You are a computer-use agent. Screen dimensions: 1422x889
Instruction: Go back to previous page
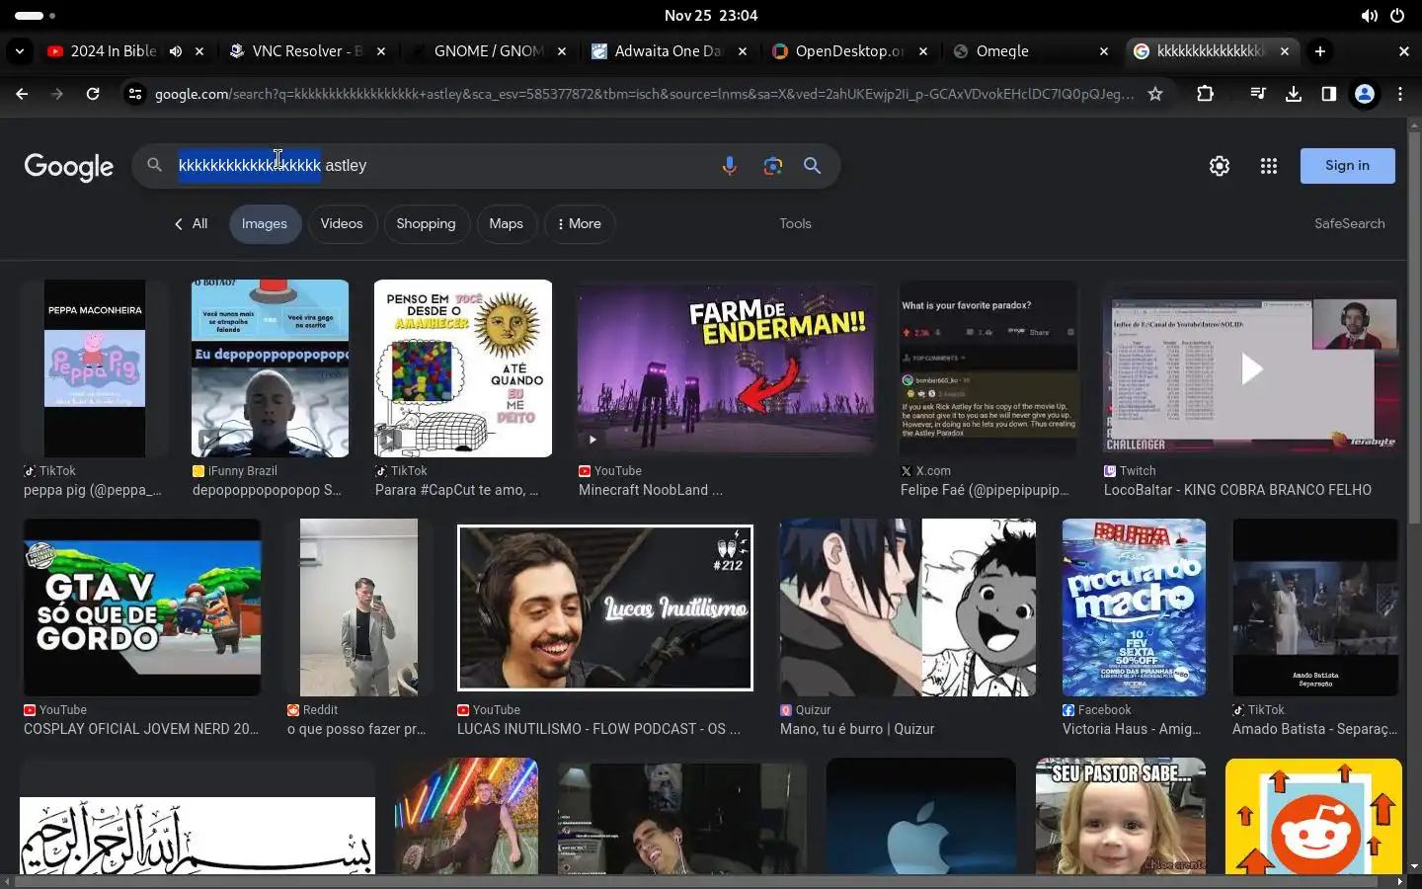pyautogui.click(x=22, y=94)
